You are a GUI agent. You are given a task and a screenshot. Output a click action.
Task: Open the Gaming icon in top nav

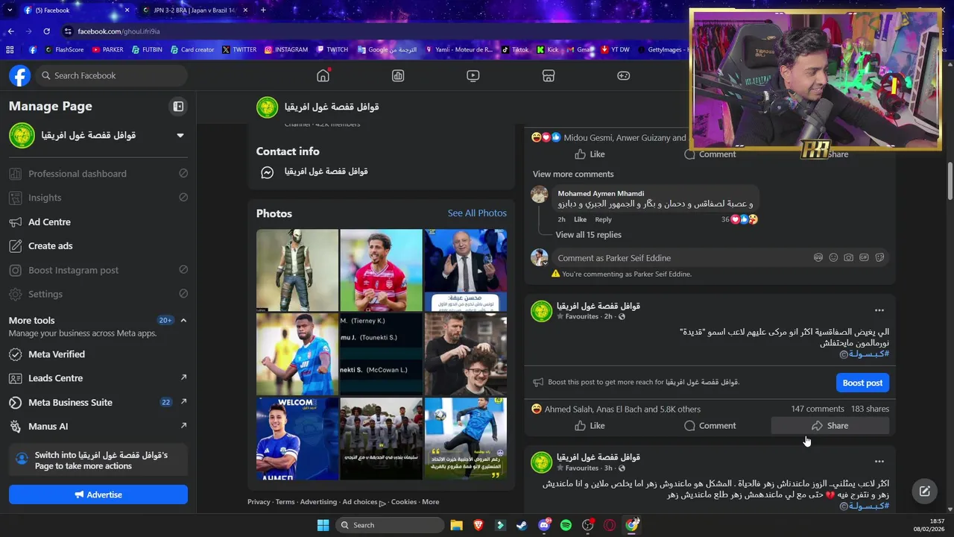(x=623, y=75)
